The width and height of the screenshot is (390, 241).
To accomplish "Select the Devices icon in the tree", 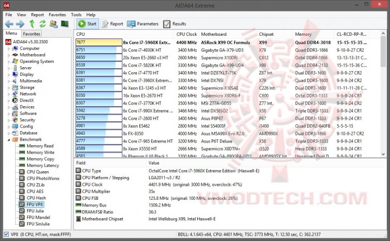I will 15,107.
